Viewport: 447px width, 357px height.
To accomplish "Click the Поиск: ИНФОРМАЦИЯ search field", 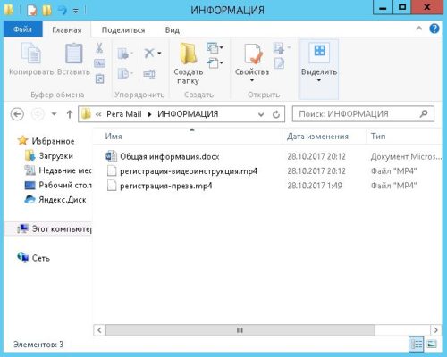I will click(x=363, y=114).
